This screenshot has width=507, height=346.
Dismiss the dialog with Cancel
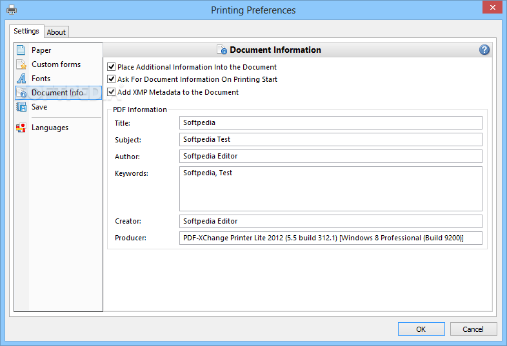pos(473,329)
